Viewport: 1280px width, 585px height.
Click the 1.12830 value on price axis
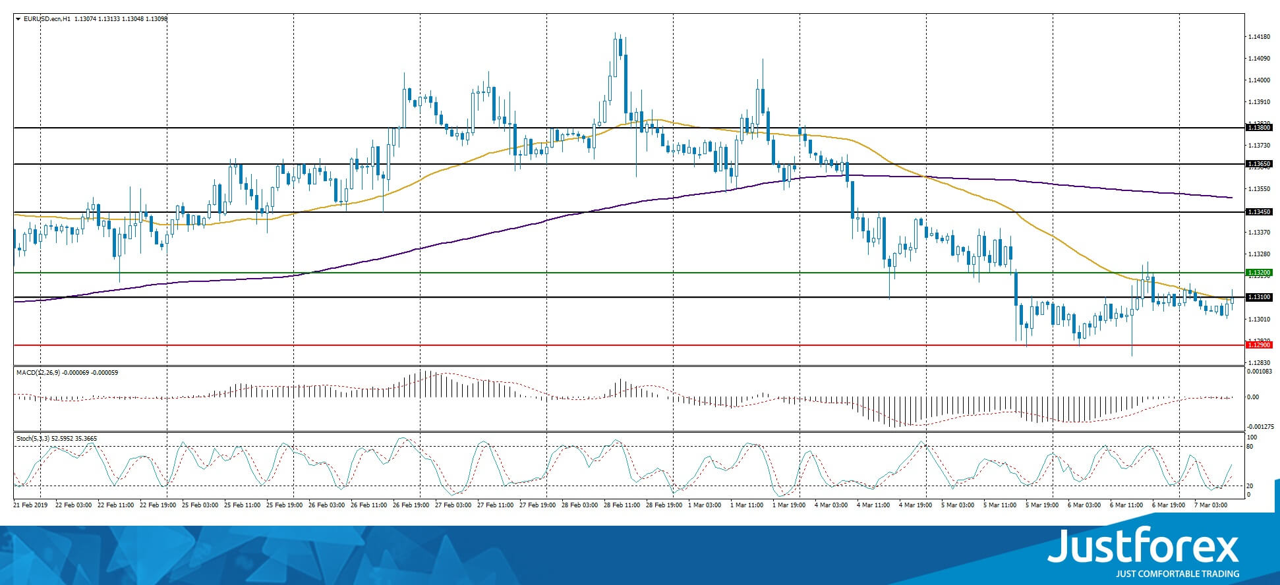click(x=1260, y=363)
